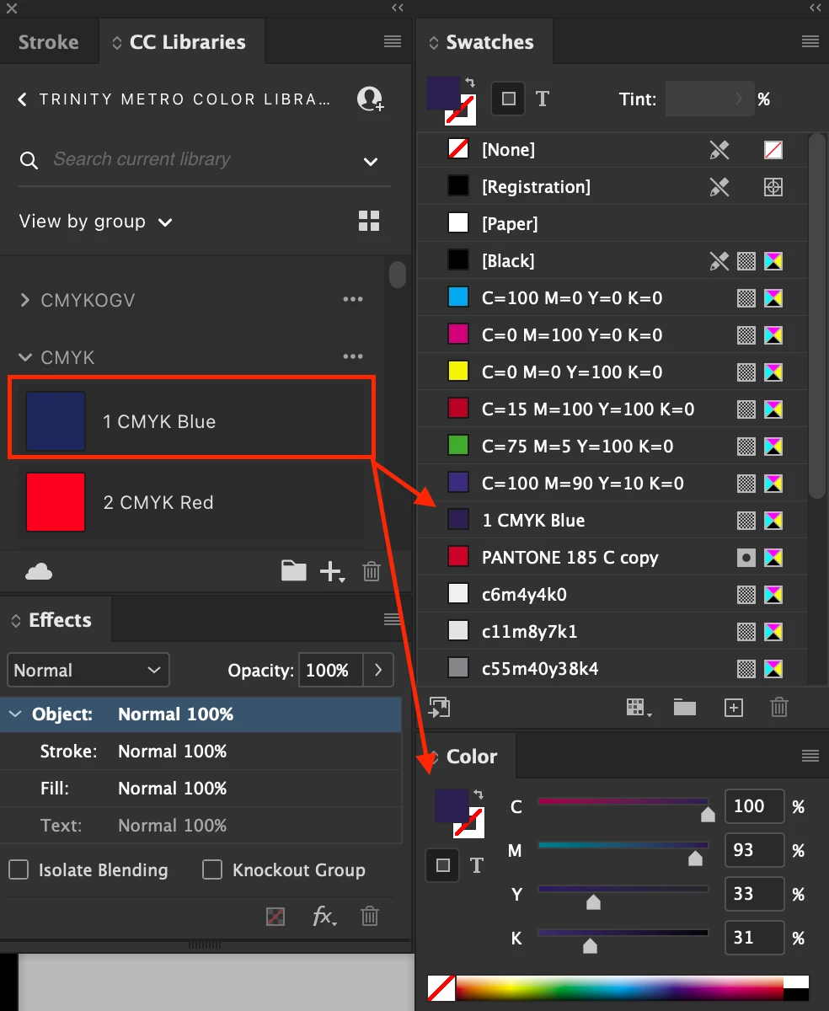Open Color panel menu
The image size is (829, 1011).
(810, 756)
